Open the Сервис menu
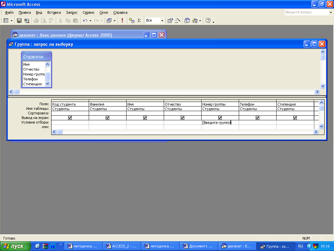Viewport: 334px width, 251px height. pyautogui.click(x=88, y=12)
